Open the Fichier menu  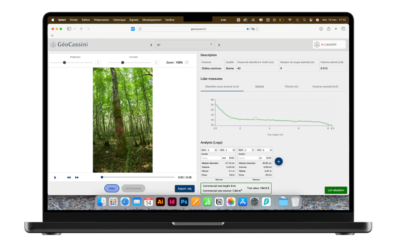[74, 20]
